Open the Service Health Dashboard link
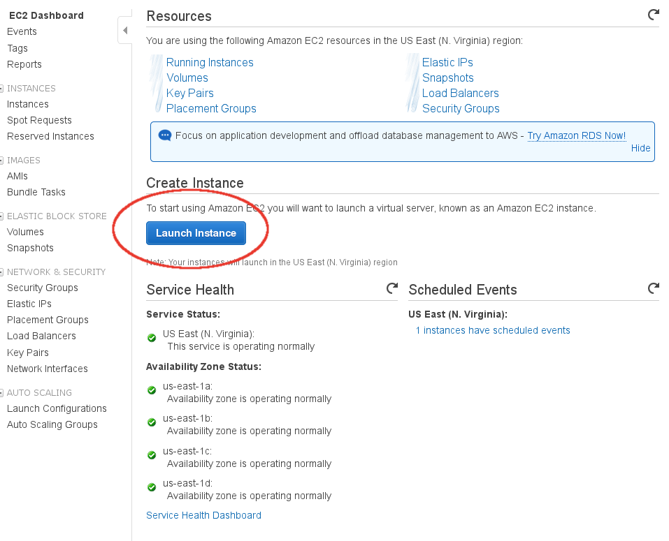This screenshot has width=669, height=541. (203, 515)
